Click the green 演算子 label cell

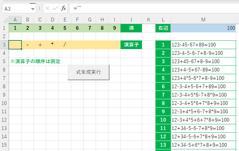pyautogui.click(x=131, y=44)
